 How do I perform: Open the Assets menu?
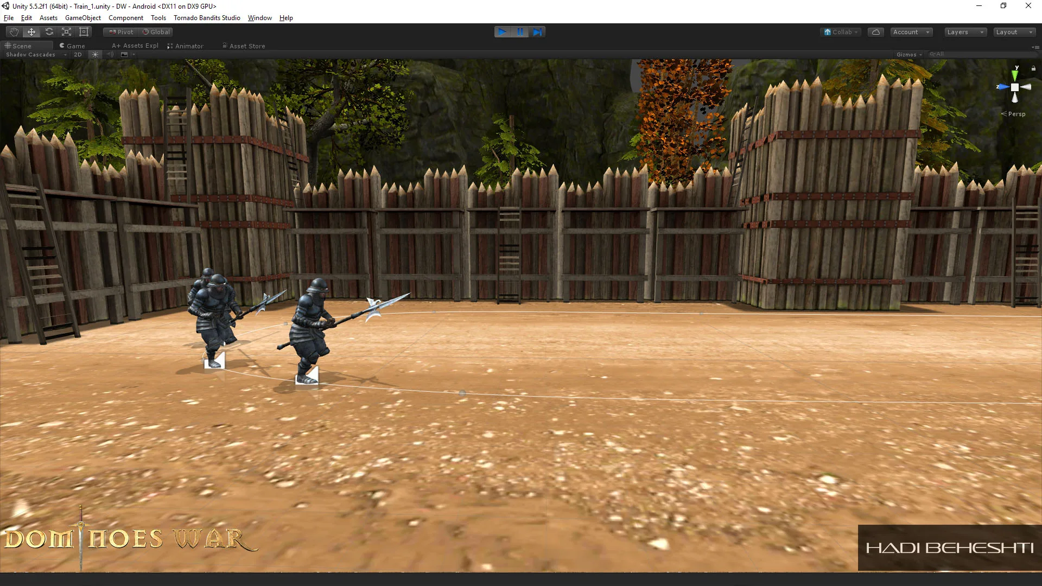pyautogui.click(x=48, y=18)
